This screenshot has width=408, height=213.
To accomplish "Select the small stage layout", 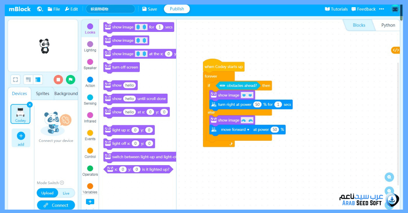I will (x=28, y=80).
